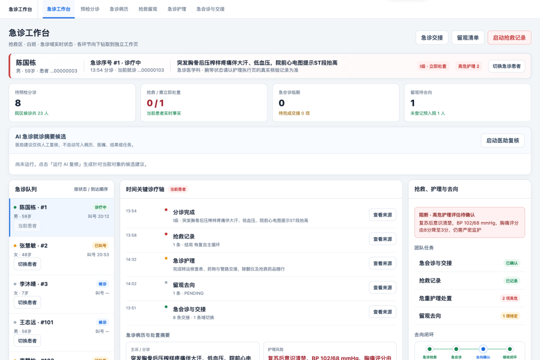Click the 护理风险 summary card
Viewport: 540px width, 360px height.
point(330,351)
